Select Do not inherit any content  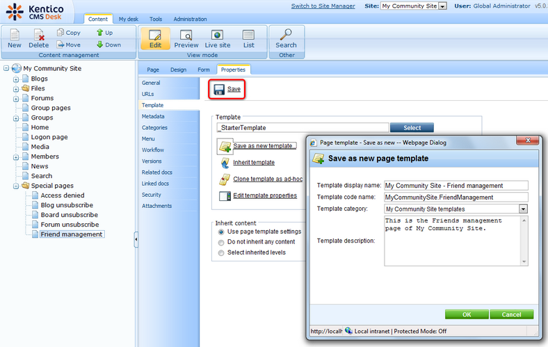point(221,243)
